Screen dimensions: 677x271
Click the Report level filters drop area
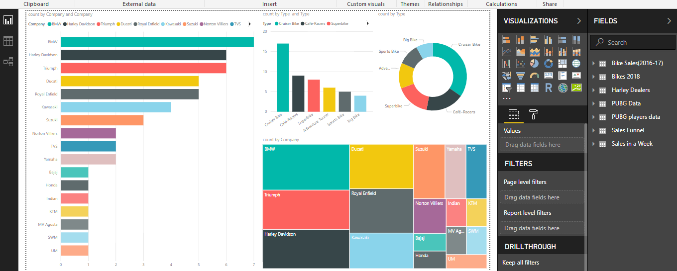542,228
